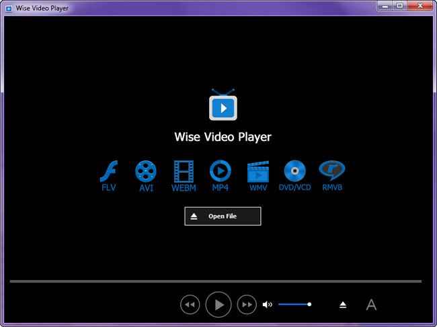Open subtitle settings with the A icon
The image size is (437, 327).
coord(371,305)
